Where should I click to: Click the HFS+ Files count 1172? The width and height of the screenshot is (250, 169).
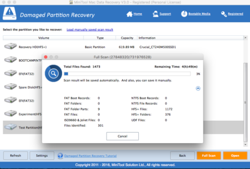(169, 109)
